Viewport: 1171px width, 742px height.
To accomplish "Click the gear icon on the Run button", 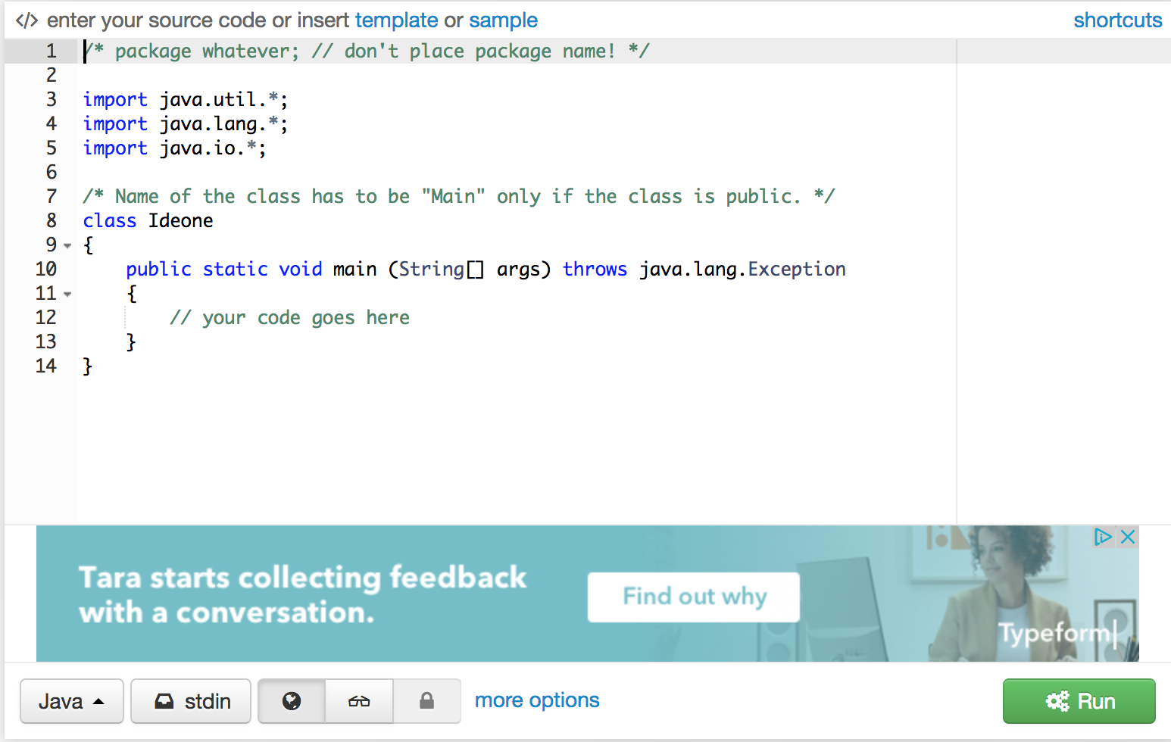I will 1058,701.
